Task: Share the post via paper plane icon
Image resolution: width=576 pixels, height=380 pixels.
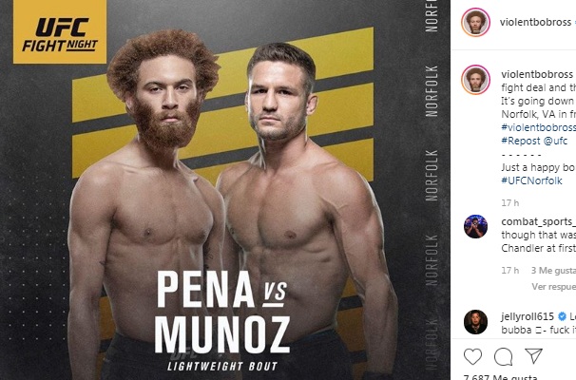Action: (533, 355)
